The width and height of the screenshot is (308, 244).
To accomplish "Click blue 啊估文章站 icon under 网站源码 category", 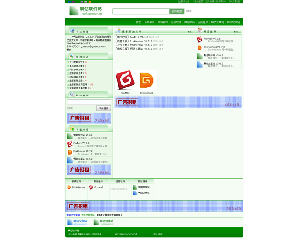I will coord(135,193).
